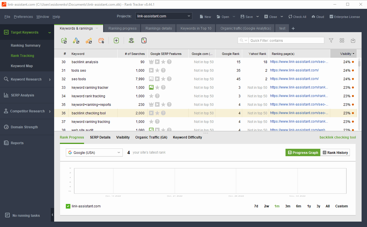Click the Update Google Ads data icon
The width and height of the screenshot is (367, 227).
click(76, 41)
